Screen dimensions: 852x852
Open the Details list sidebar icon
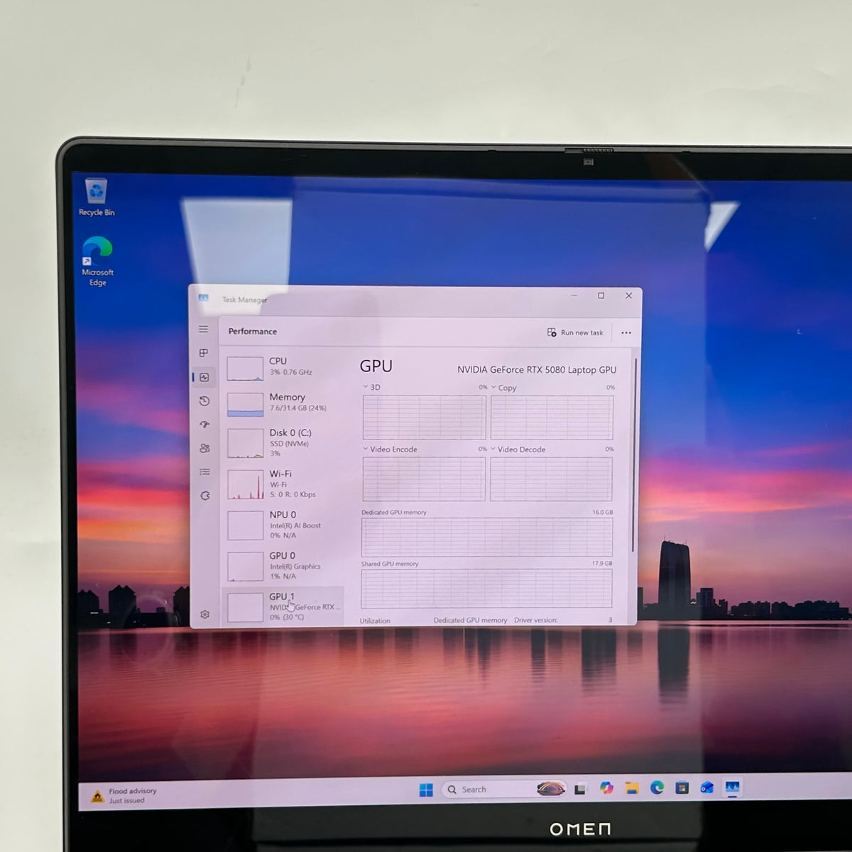pyautogui.click(x=204, y=471)
